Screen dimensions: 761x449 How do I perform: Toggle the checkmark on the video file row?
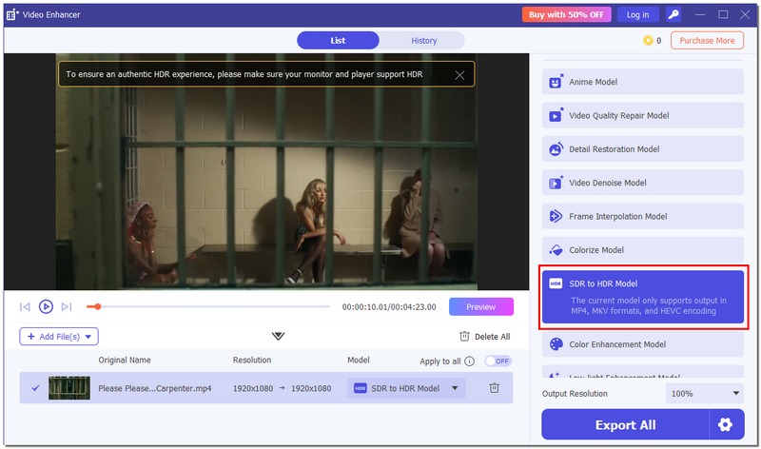pos(35,388)
